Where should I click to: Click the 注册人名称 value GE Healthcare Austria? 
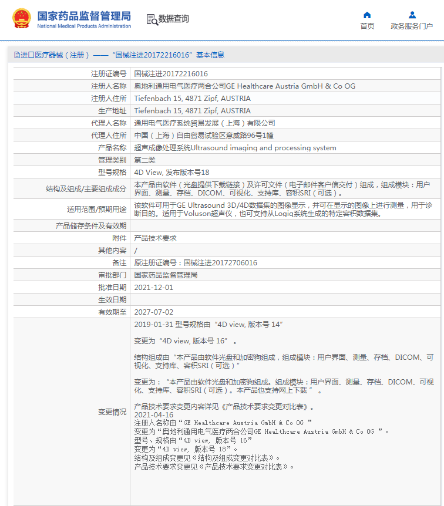pyautogui.click(x=244, y=86)
